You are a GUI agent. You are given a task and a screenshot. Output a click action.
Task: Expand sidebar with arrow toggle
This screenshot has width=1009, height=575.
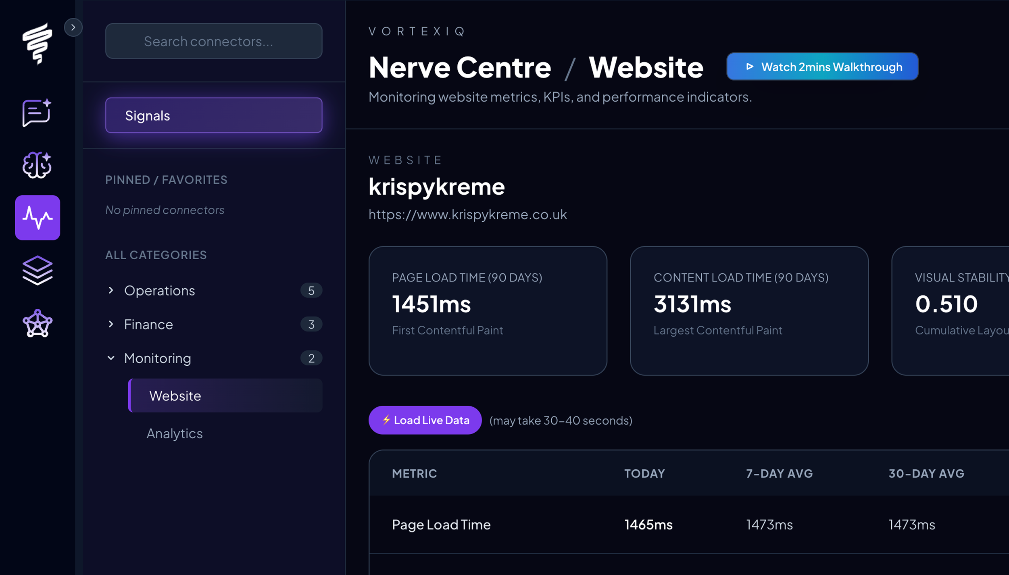point(73,27)
